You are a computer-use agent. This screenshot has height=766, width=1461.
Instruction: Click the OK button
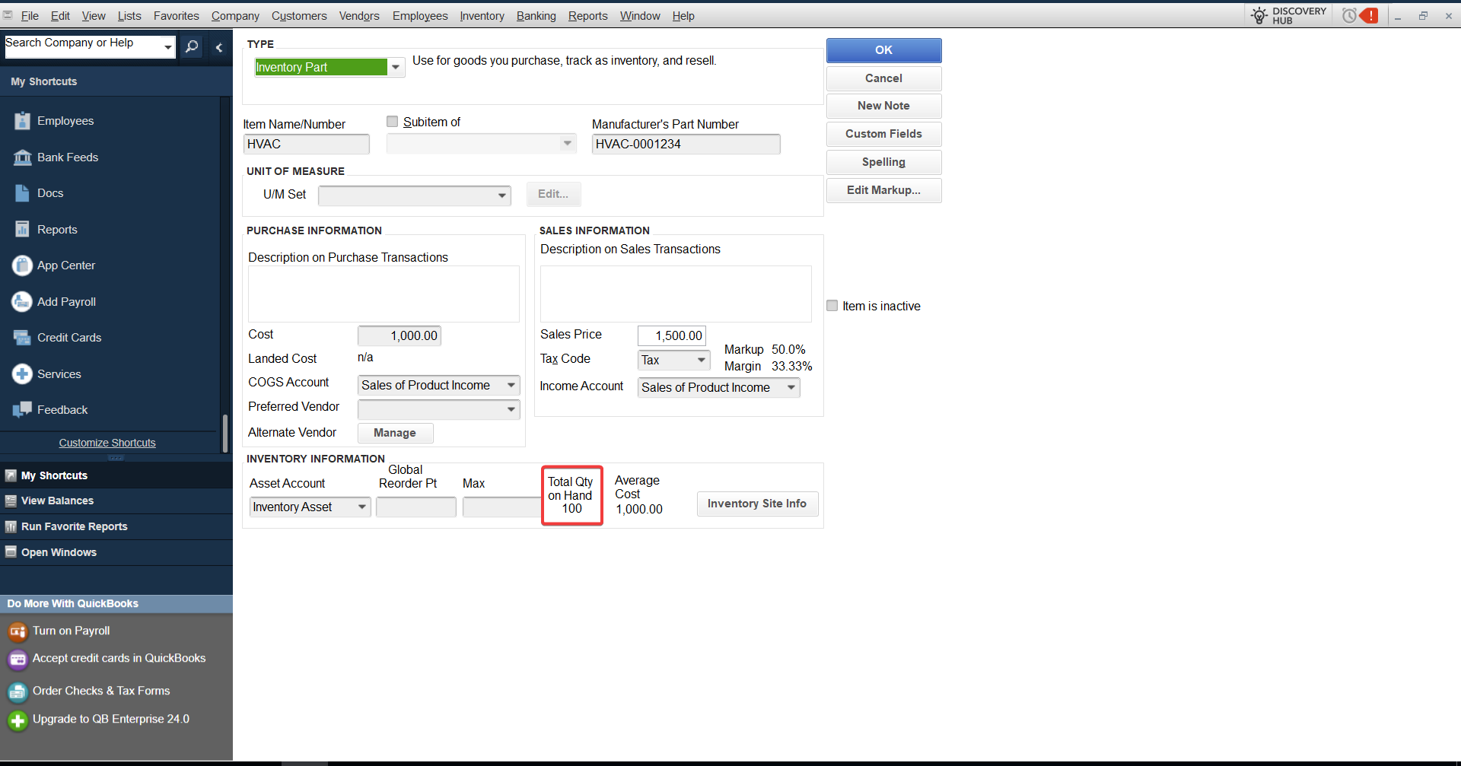pyautogui.click(x=883, y=50)
